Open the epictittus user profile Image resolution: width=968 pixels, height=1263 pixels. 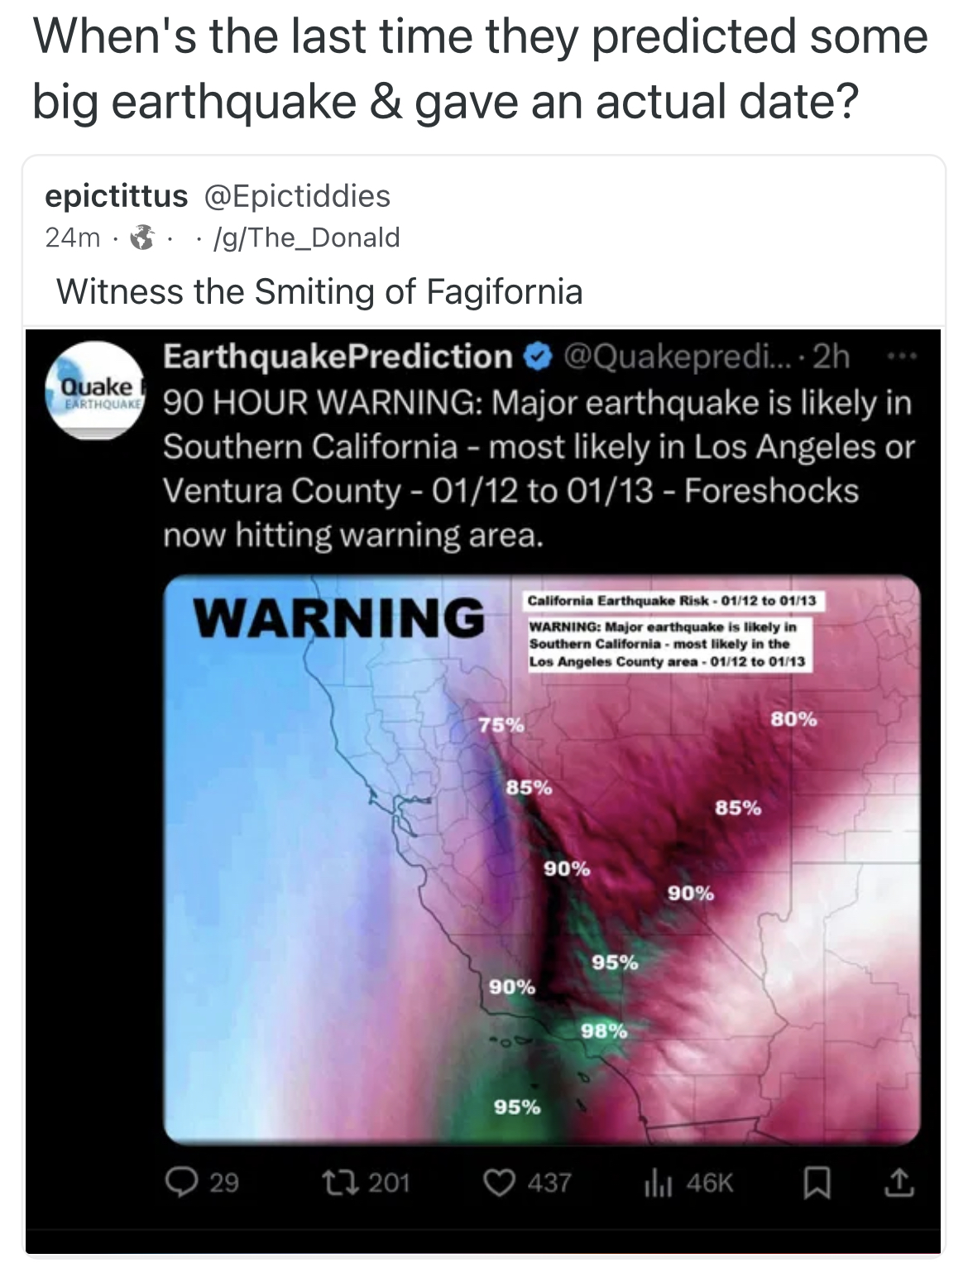coord(117,196)
